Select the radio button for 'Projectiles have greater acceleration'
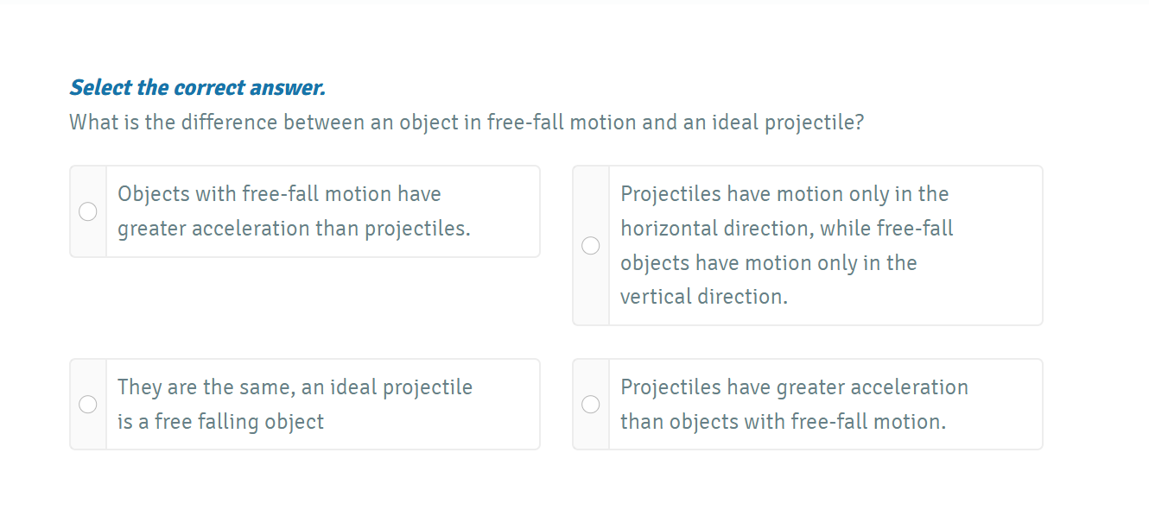Screen dimensions: 1149x528 click(591, 404)
